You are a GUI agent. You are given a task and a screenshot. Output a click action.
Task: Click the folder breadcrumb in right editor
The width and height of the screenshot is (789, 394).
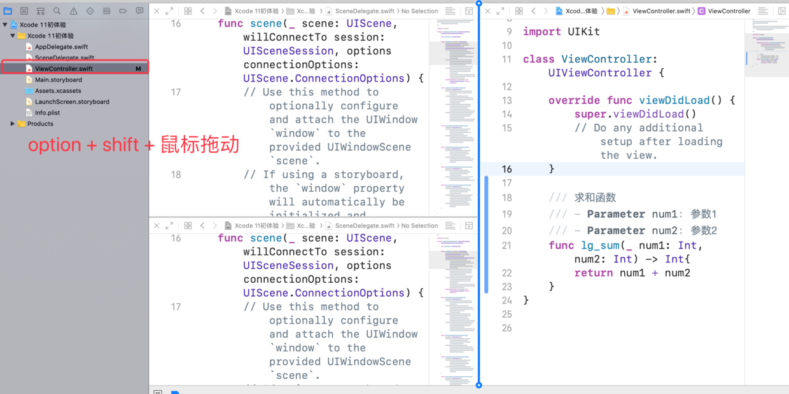[611, 11]
